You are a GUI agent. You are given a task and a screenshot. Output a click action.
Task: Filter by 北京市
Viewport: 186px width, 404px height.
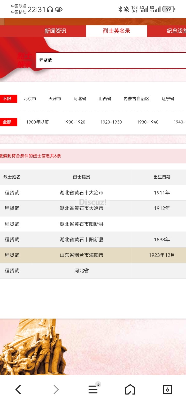(x=30, y=99)
